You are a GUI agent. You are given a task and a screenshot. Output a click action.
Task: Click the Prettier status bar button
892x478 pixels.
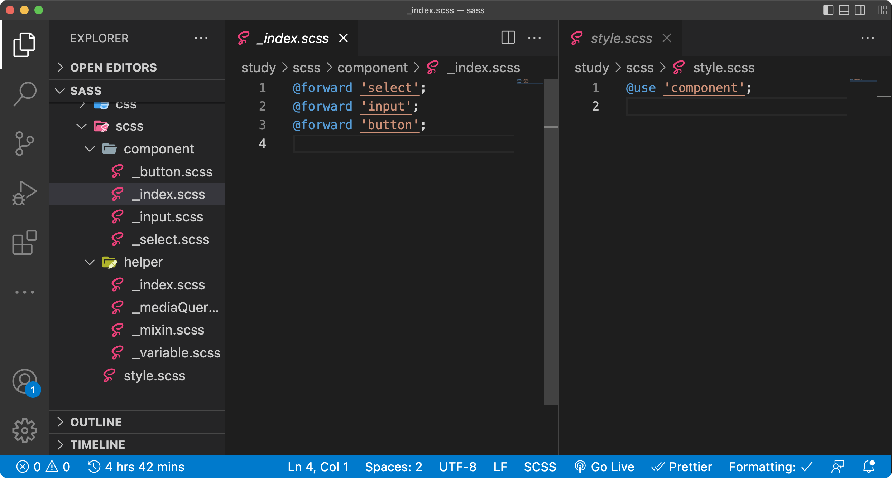pyautogui.click(x=682, y=467)
